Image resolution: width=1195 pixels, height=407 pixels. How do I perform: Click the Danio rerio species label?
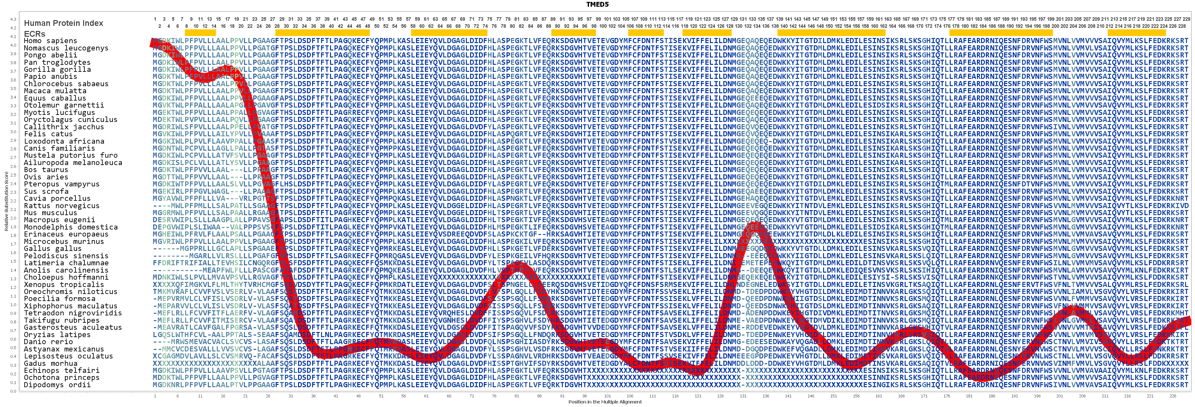click(x=48, y=342)
